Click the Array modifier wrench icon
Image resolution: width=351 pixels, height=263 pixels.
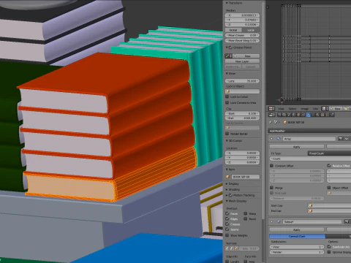(x=278, y=139)
